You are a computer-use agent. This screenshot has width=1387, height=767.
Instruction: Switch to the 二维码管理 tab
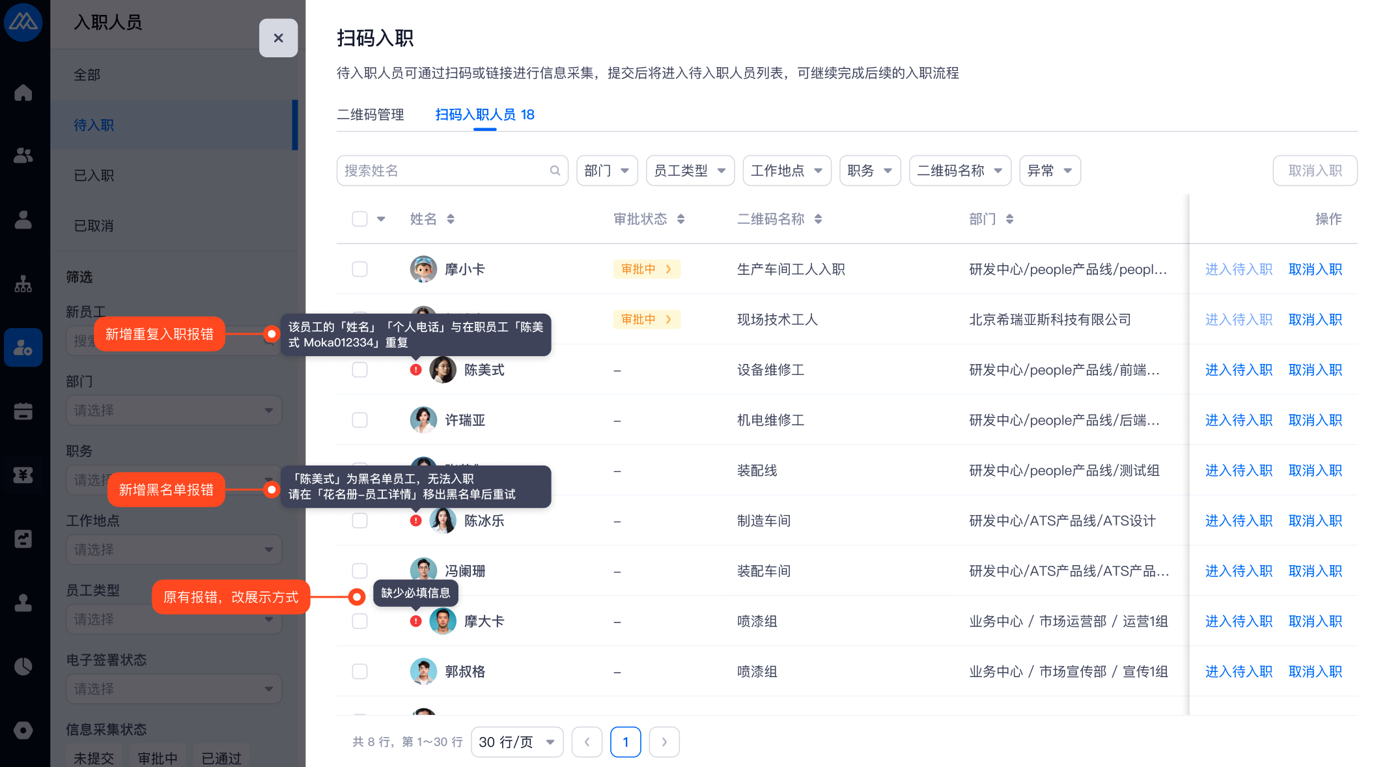371,115
